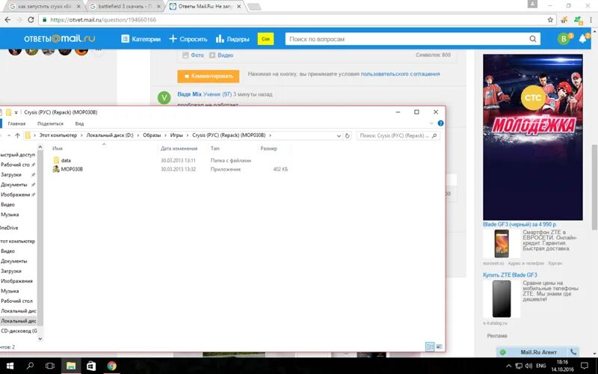Viewport: 598px width, 374px height.
Task: Open the Вид ribbon tab
Action: pos(79,123)
